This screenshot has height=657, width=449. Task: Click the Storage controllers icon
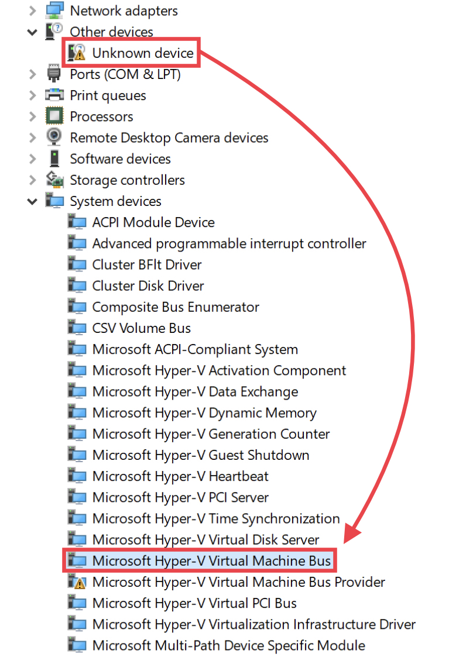54,180
